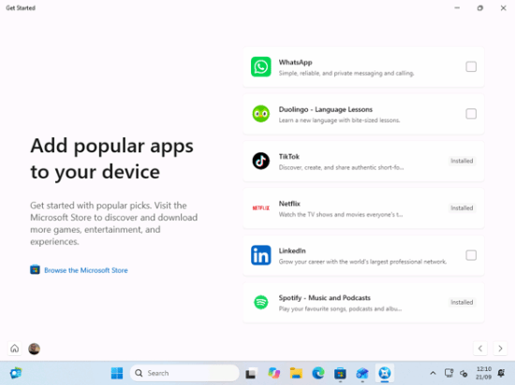Select Spotify - Music and Podcasts title
The height and width of the screenshot is (385, 515).
[x=325, y=298]
